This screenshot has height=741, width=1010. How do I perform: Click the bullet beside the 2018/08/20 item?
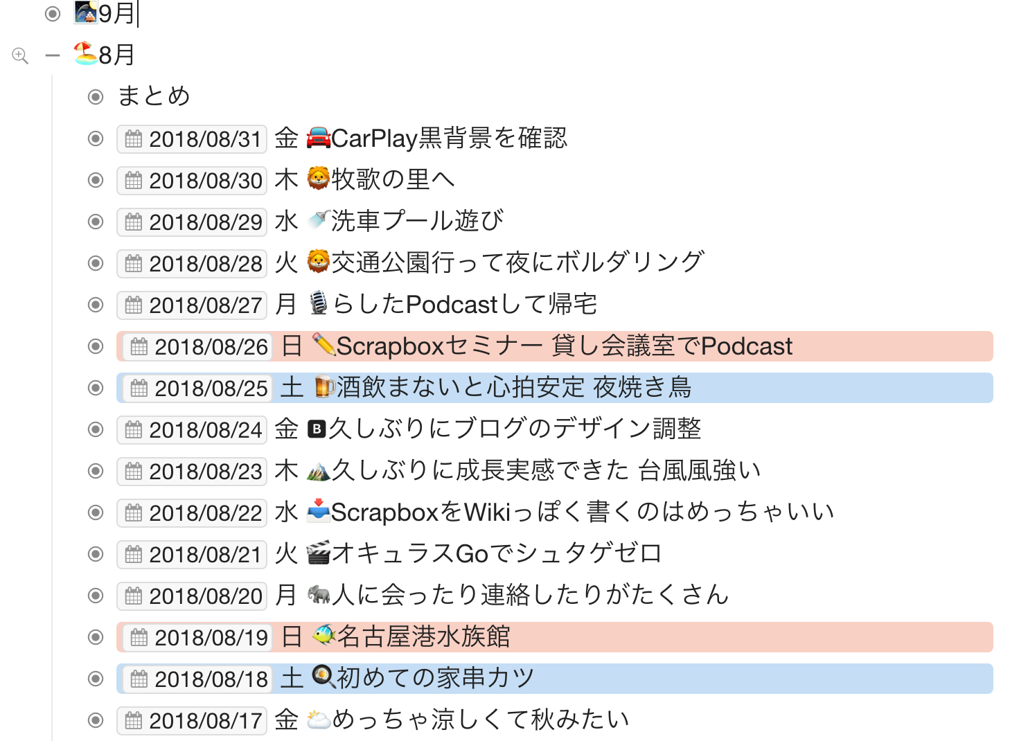click(x=95, y=596)
